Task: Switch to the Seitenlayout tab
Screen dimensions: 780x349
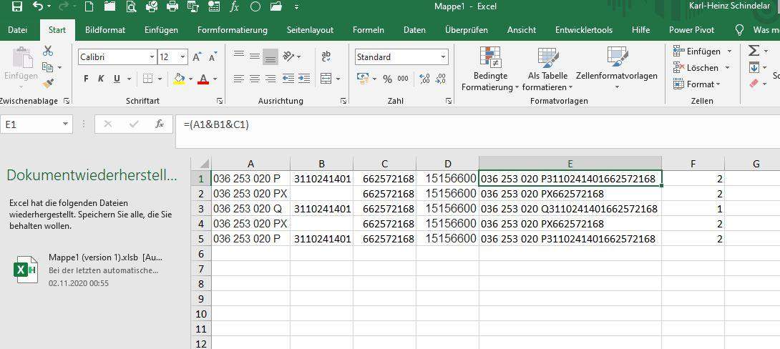Action: click(x=310, y=30)
